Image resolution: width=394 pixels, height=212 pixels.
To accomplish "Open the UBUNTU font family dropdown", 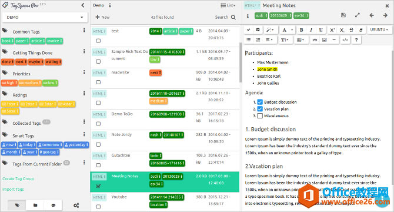I will click(379, 30).
